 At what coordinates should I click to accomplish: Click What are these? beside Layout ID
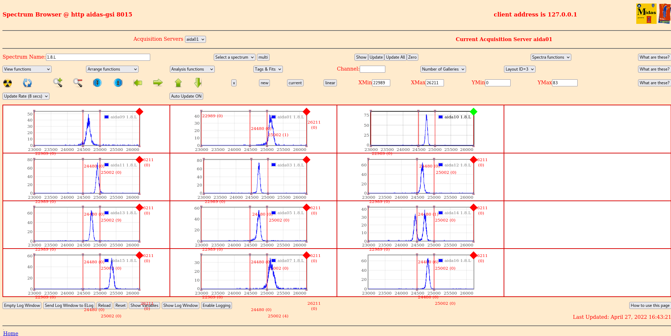tap(654, 69)
